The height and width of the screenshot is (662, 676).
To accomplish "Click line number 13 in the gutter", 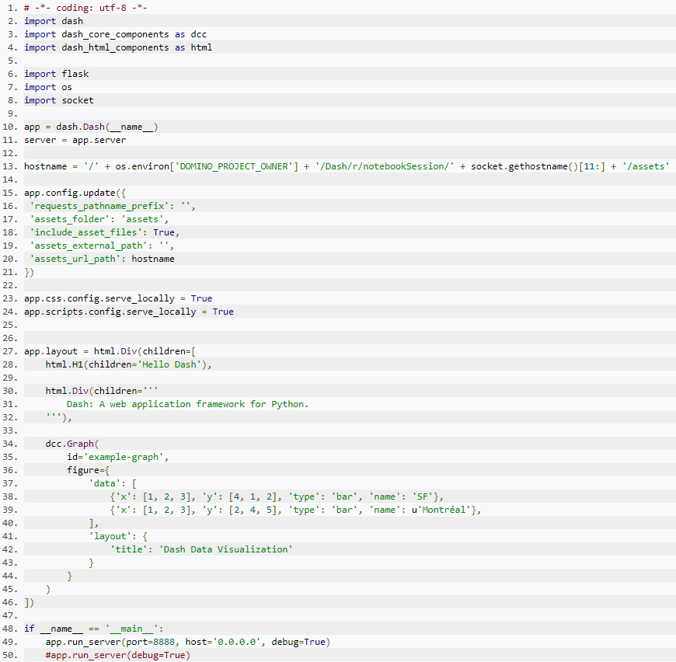I will point(10,166).
